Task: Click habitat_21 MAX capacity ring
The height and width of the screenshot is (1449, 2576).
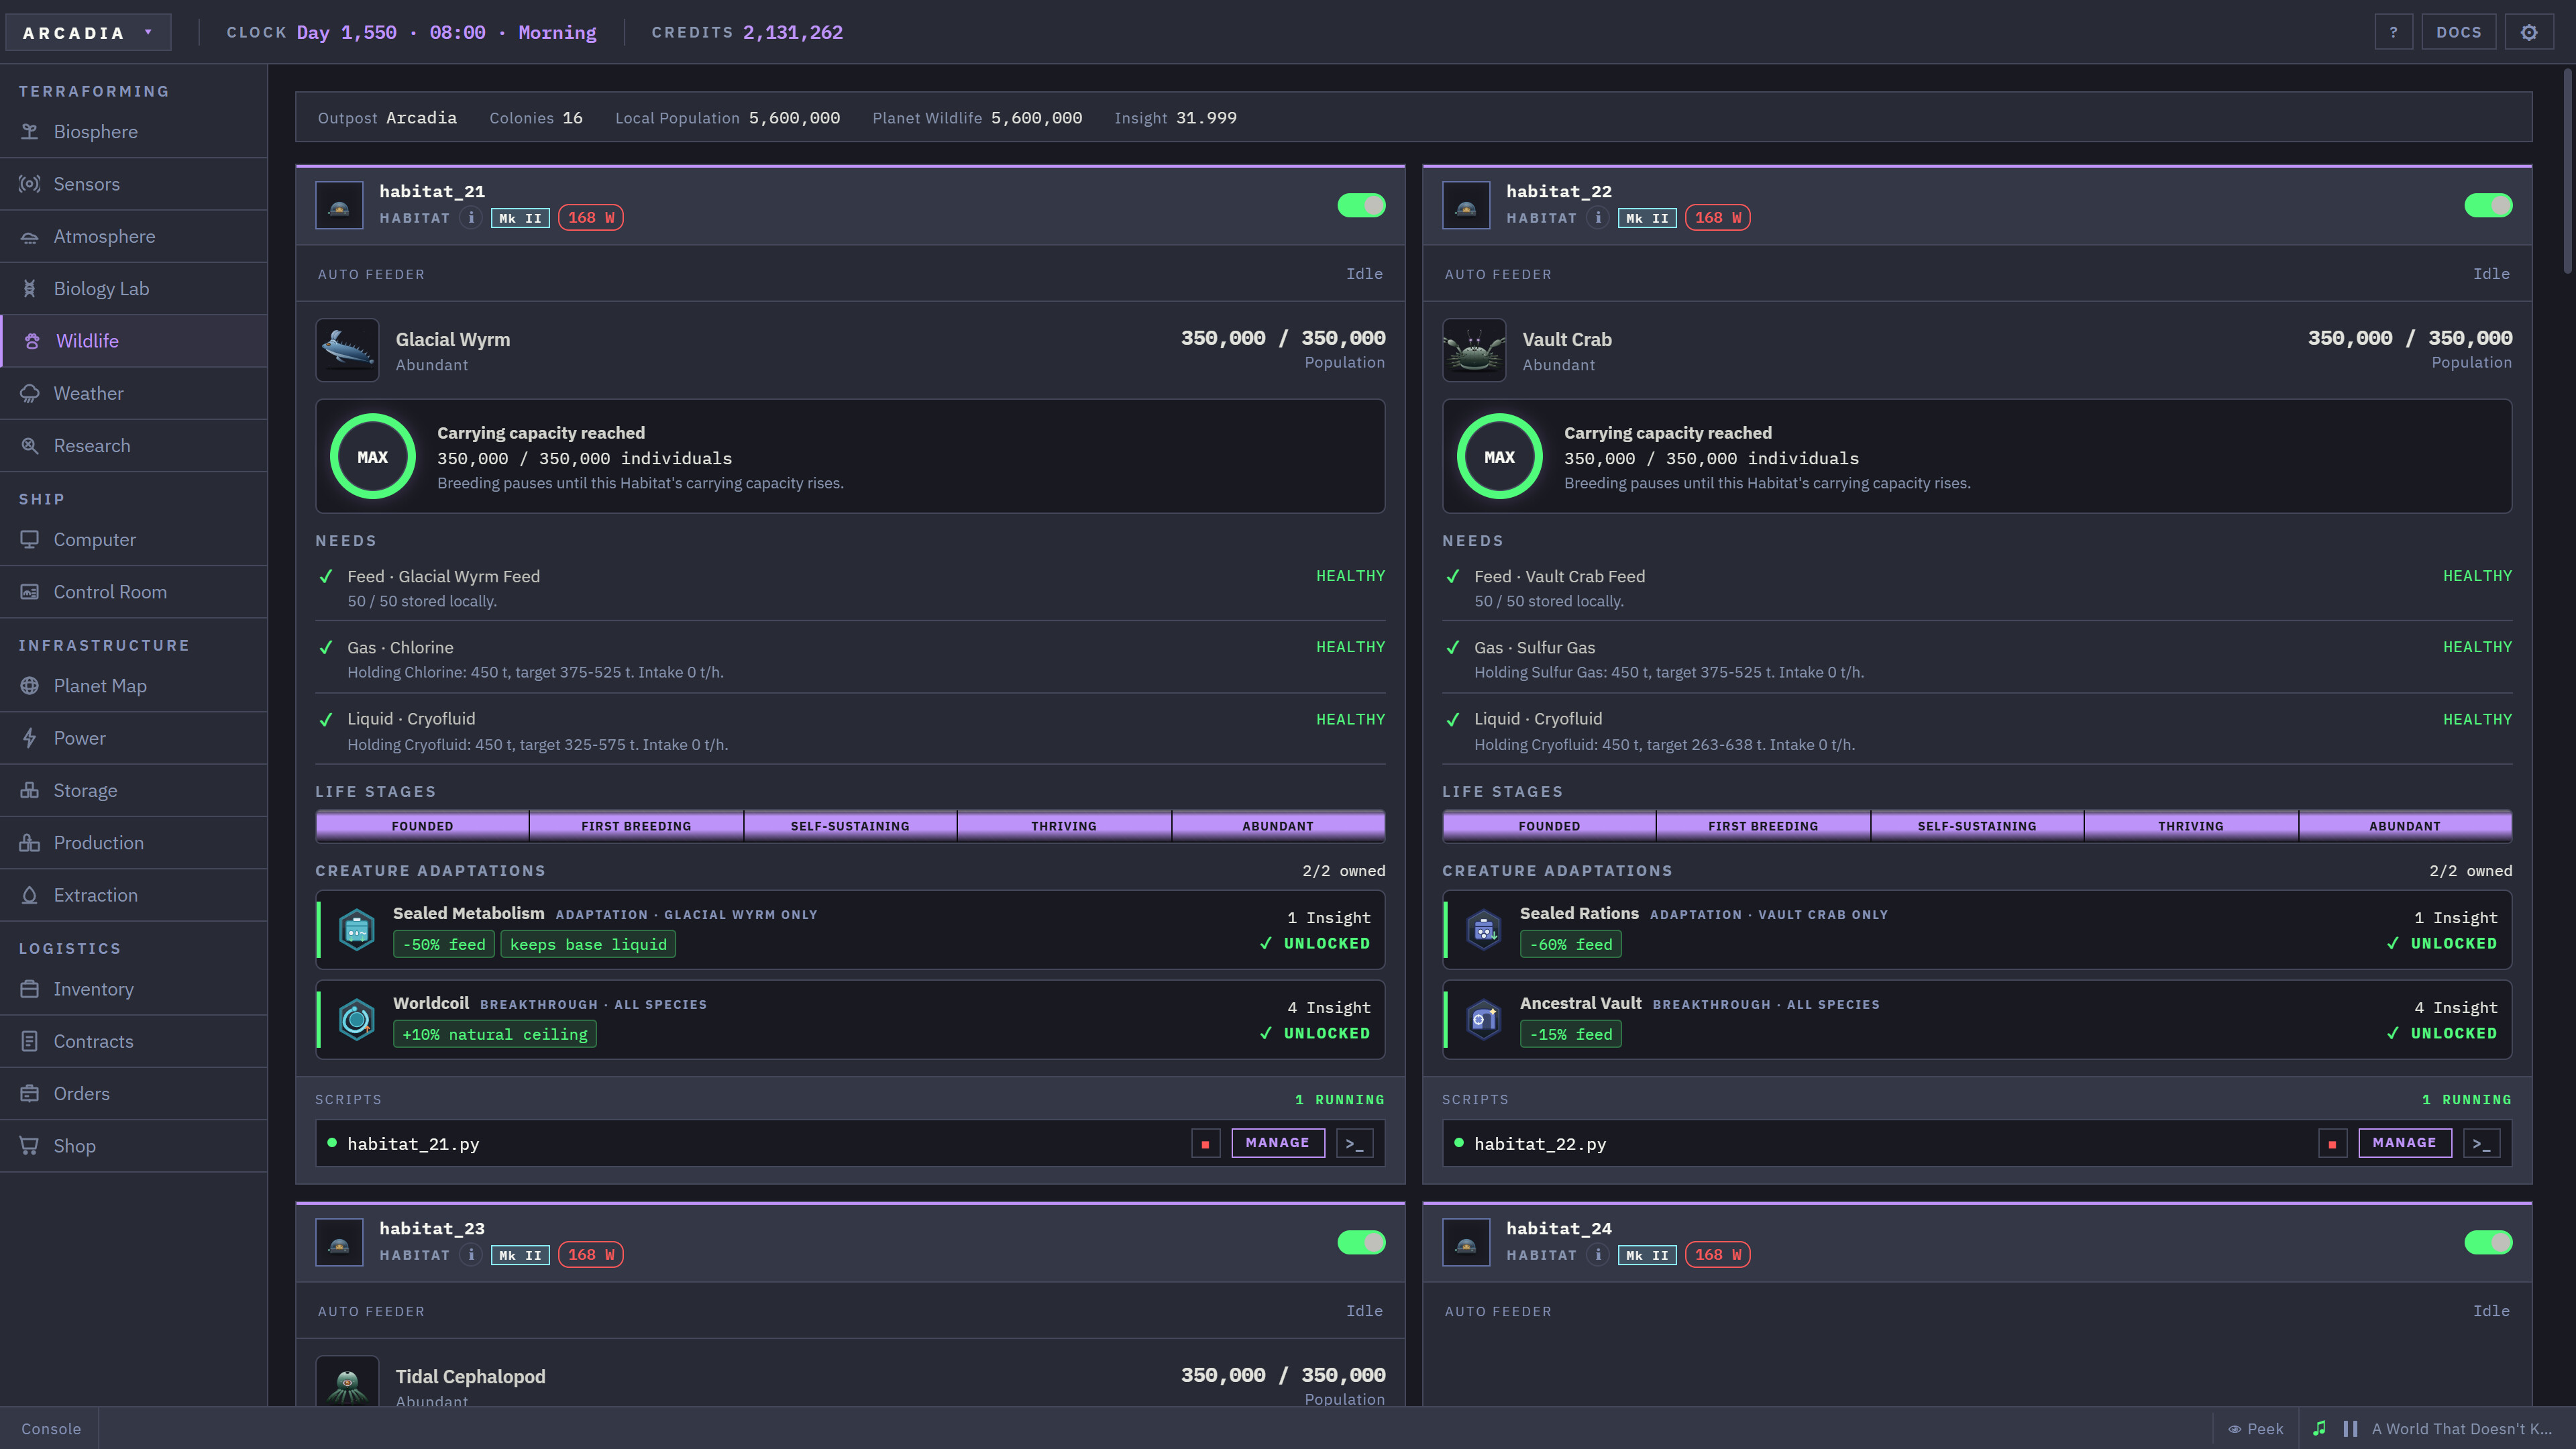Action: click(372, 457)
